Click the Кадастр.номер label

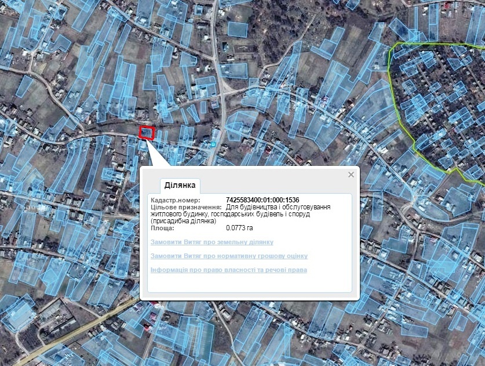(175, 200)
